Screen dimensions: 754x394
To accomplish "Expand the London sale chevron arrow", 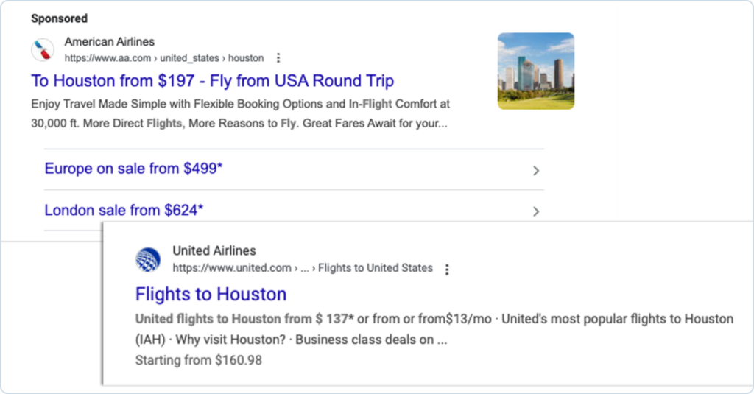I will tap(536, 211).
